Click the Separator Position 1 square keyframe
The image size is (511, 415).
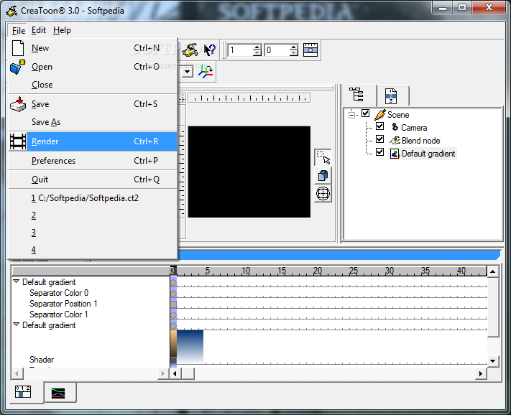(x=173, y=304)
